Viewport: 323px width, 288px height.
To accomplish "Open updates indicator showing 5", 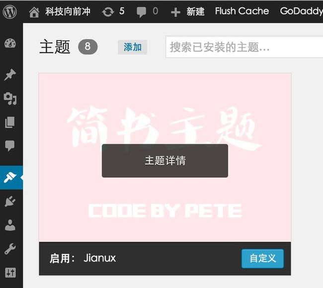I will pos(113,11).
